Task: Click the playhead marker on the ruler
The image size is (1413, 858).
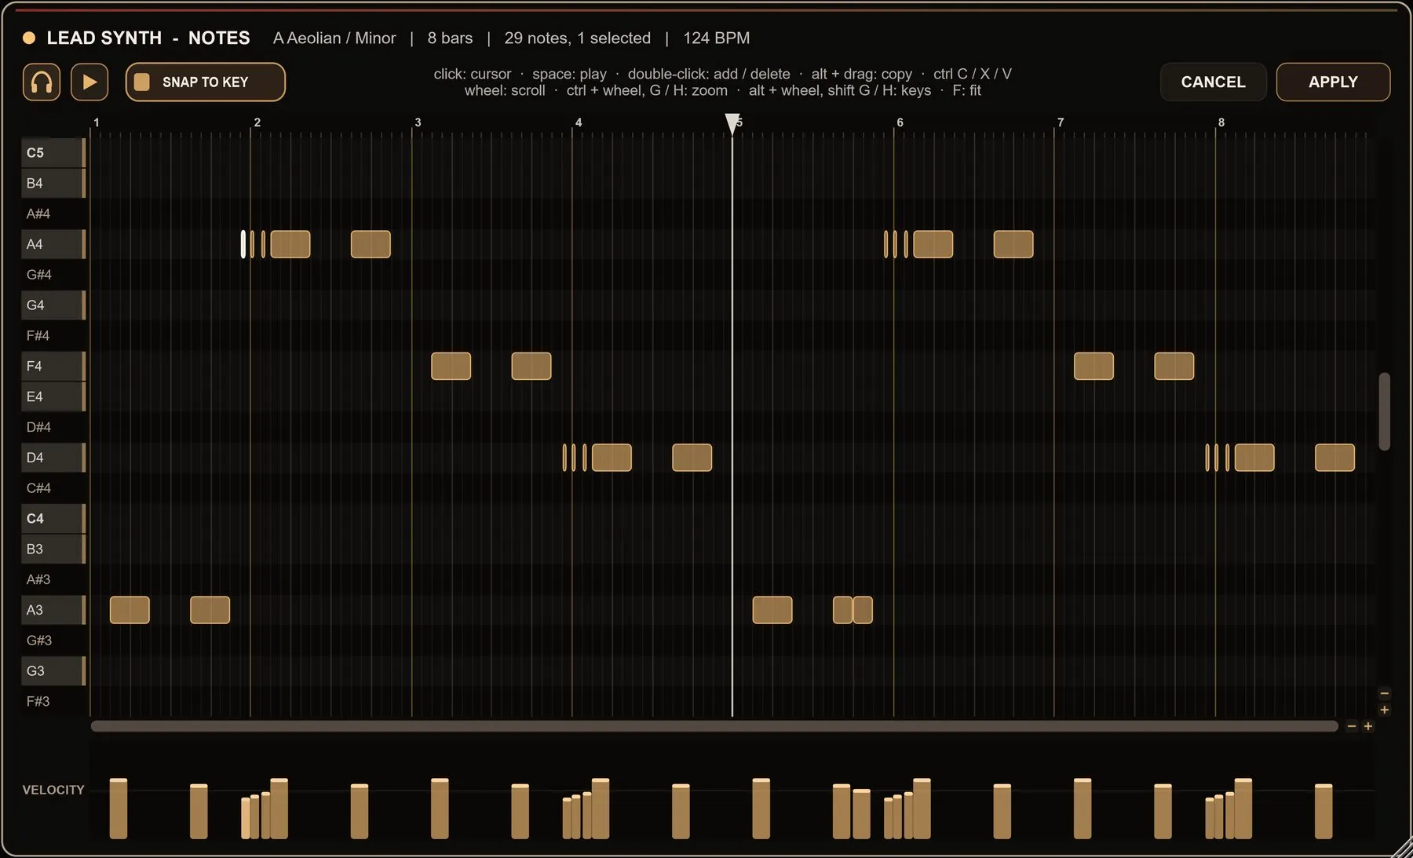Action: pyautogui.click(x=732, y=123)
